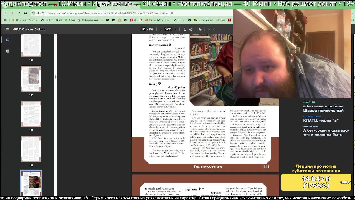Click the thumbnail sidebar scrollbar handle
355x200 pixels.
point(55,77)
